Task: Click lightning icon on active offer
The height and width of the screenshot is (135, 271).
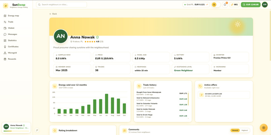Action: click(201, 95)
